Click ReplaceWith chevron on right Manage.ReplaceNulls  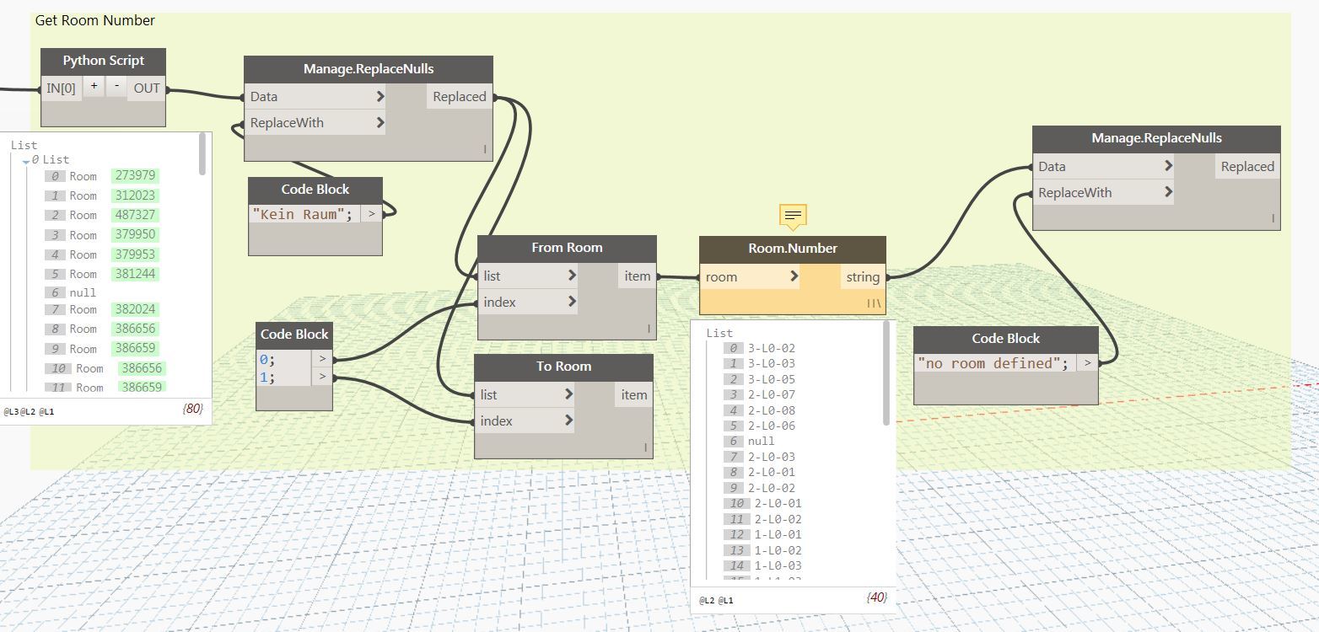coord(1170,192)
